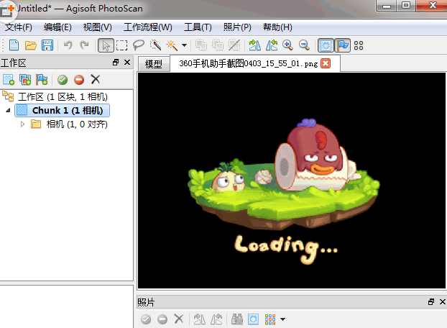This screenshot has height=328, width=447.
Task: Select the Intelligent scissors lasso tool
Action: coord(139,45)
